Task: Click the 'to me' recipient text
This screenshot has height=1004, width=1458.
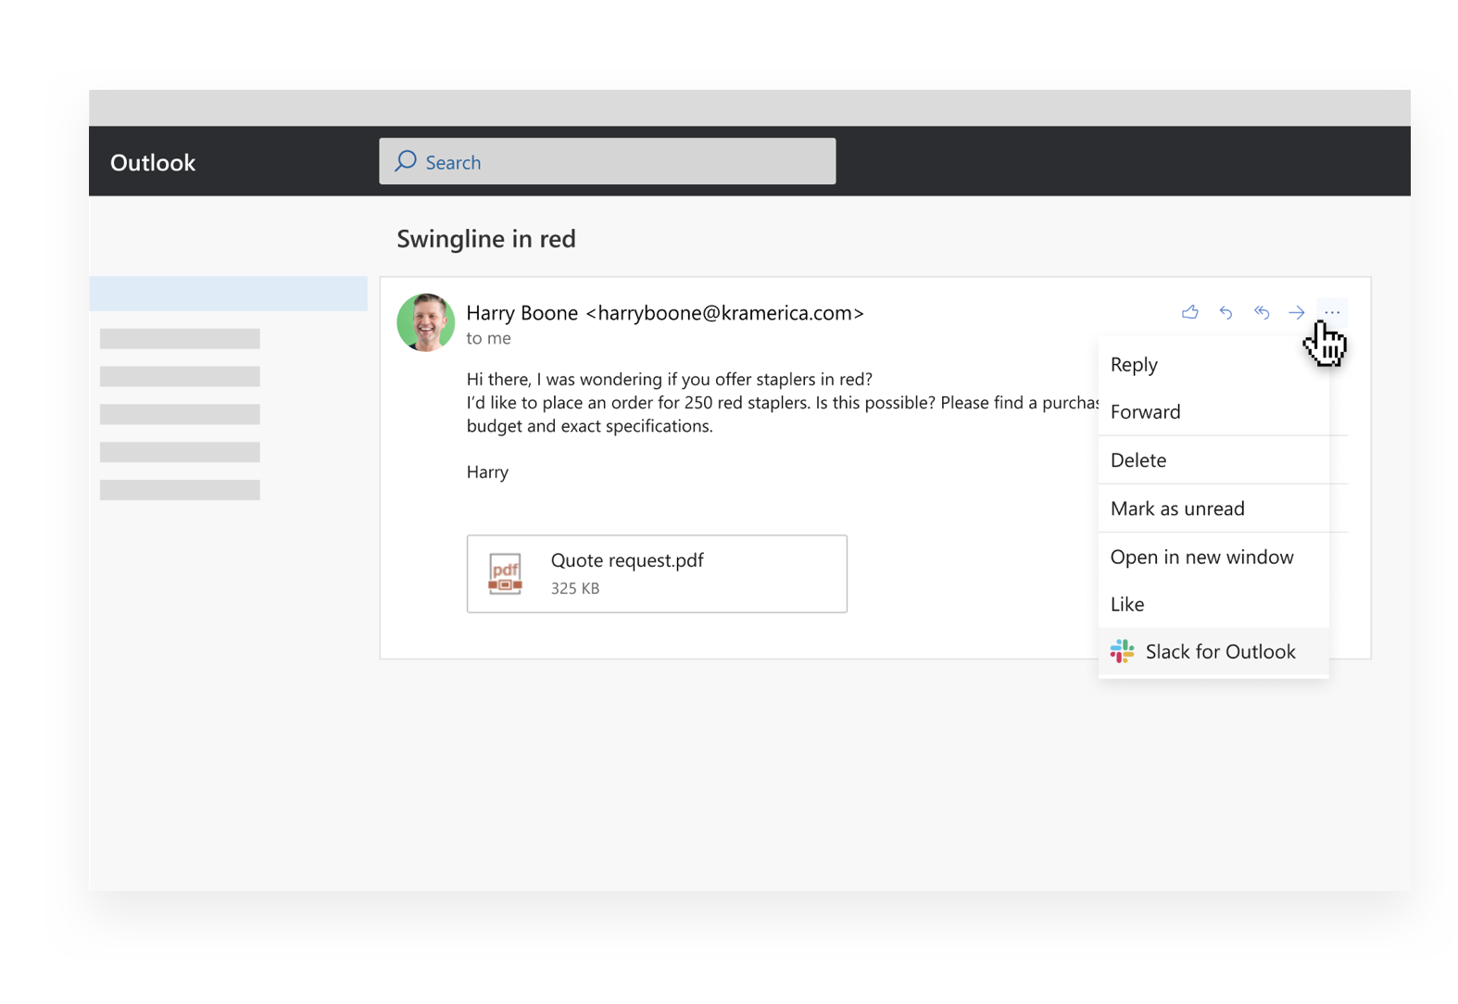Action: tap(488, 338)
